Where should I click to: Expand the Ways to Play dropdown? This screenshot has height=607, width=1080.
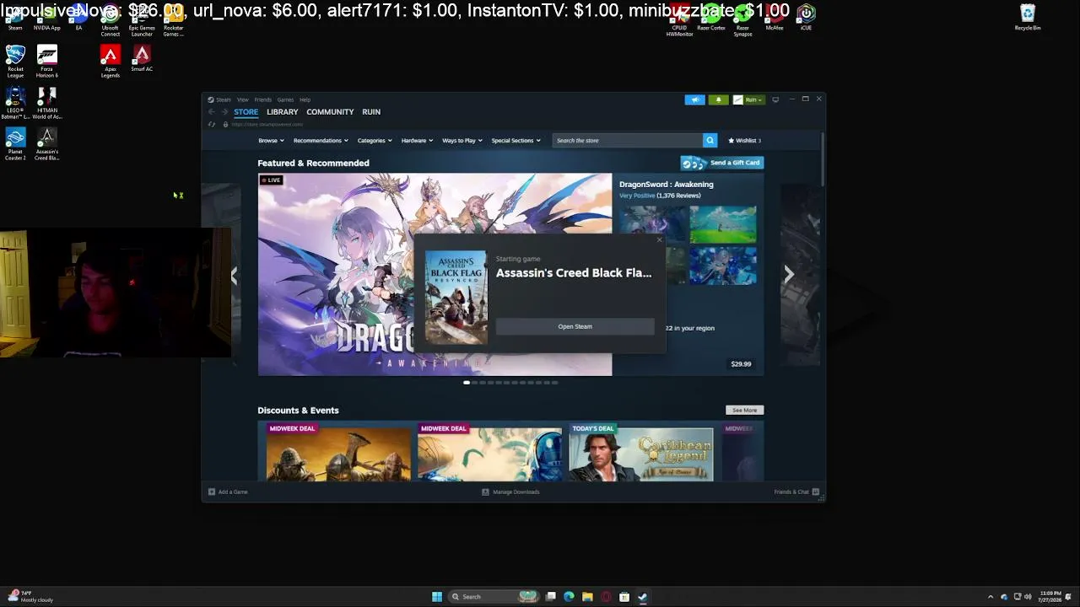click(x=462, y=141)
